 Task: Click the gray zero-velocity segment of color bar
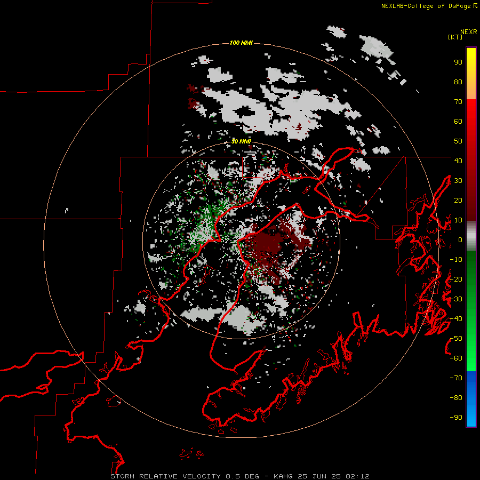pos(471,236)
